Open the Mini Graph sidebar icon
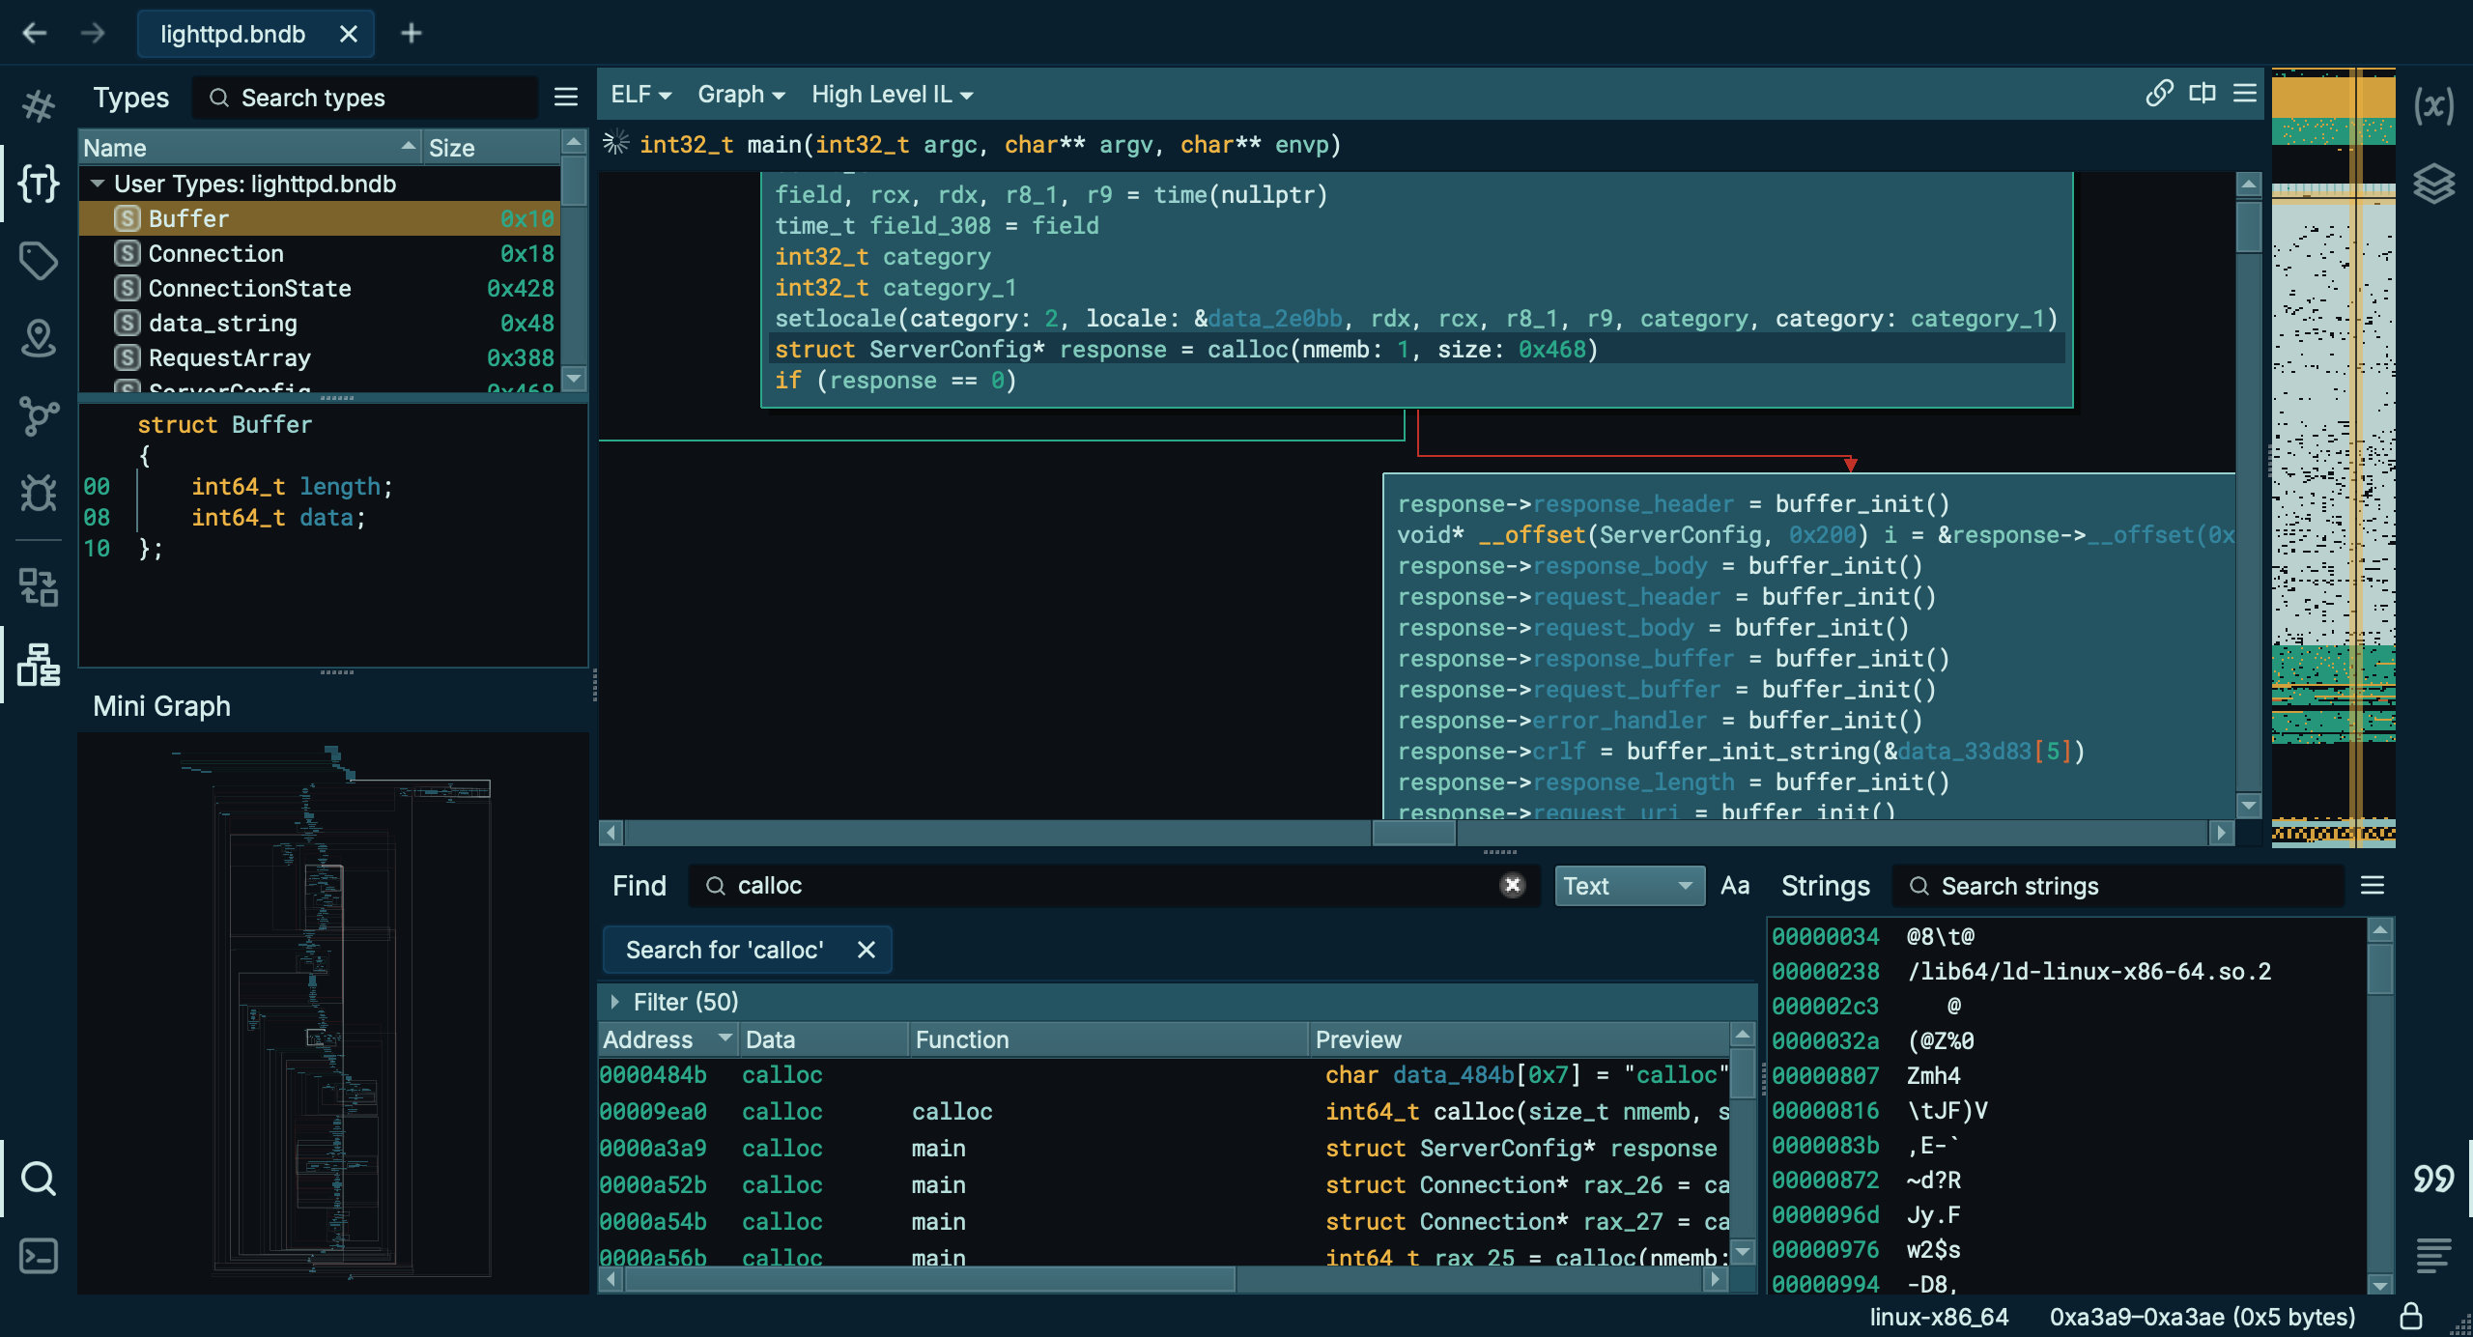2473x1337 pixels. point(39,665)
